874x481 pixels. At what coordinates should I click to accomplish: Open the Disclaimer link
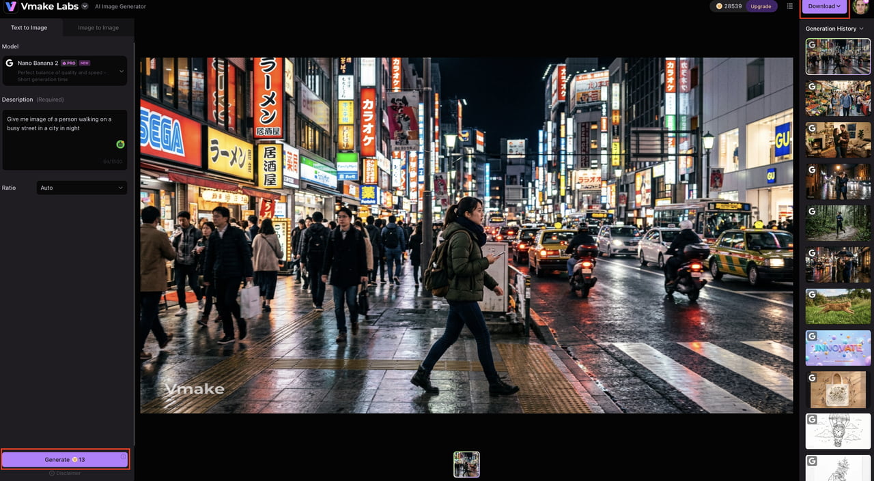pos(65,473)
